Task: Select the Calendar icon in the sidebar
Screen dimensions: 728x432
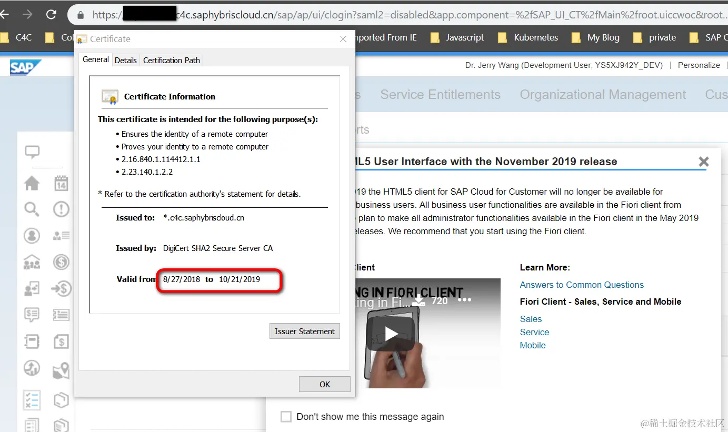Action: point(61,183)
